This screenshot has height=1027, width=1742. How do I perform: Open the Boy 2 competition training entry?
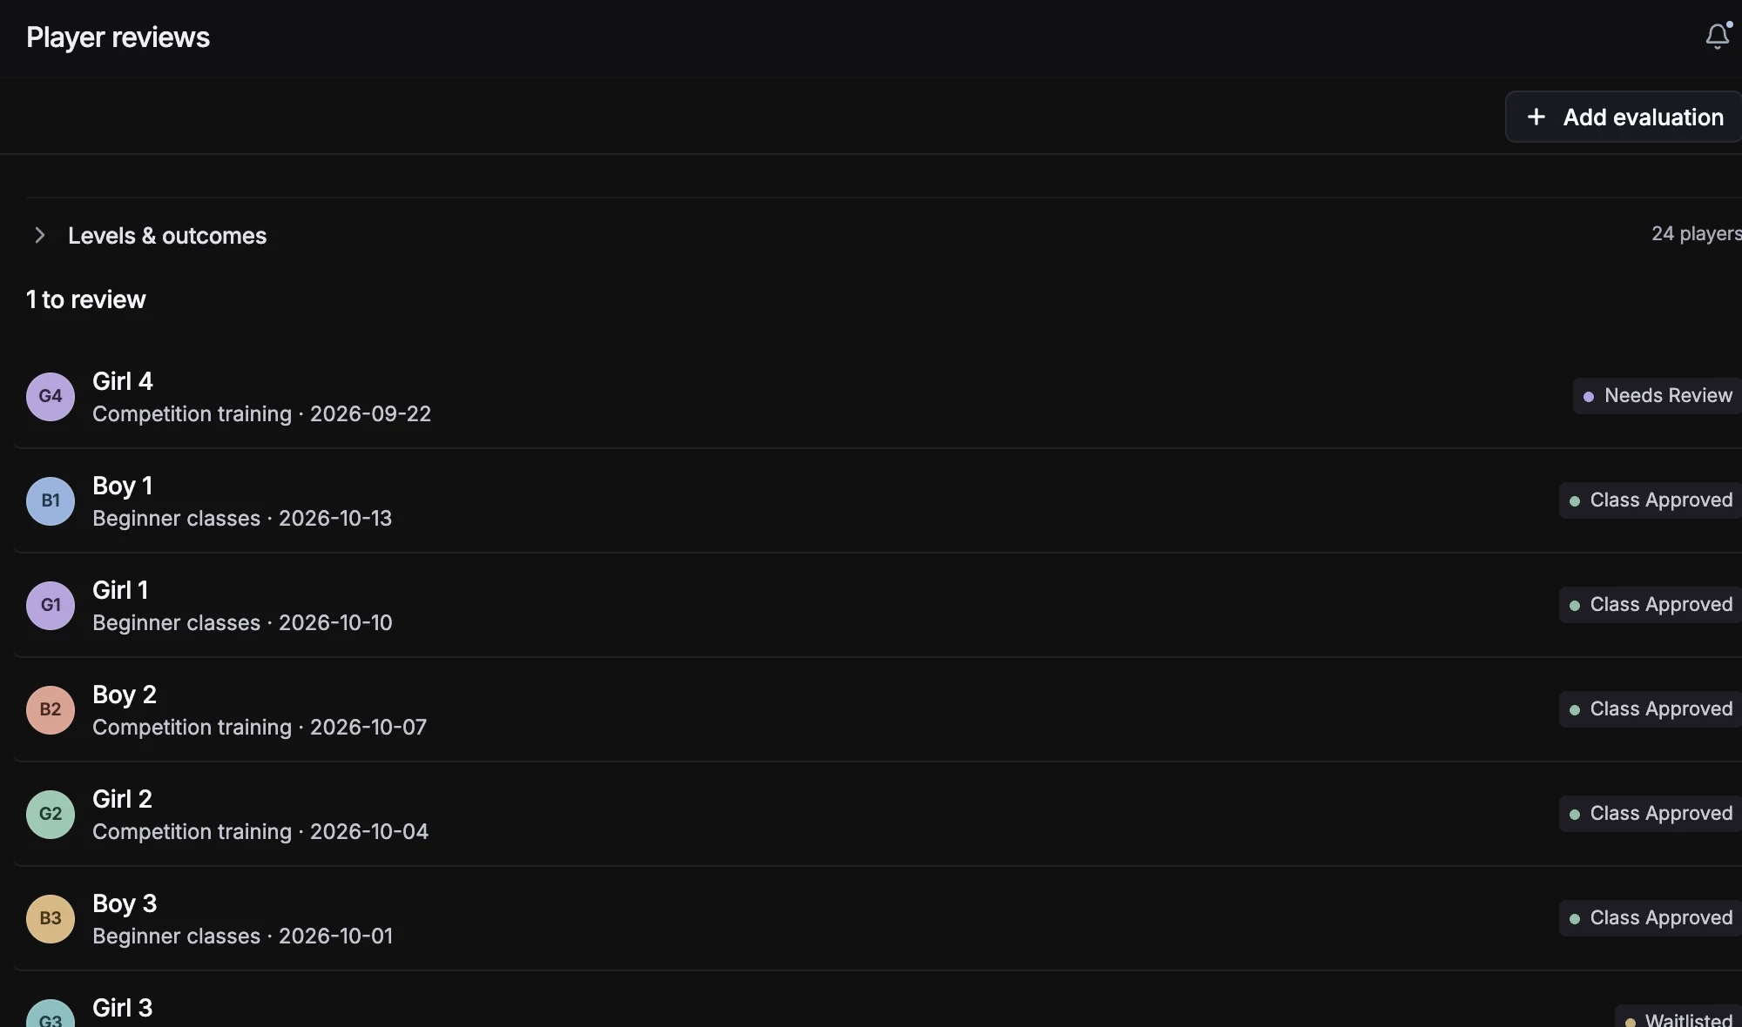click(x=878, y=710)
